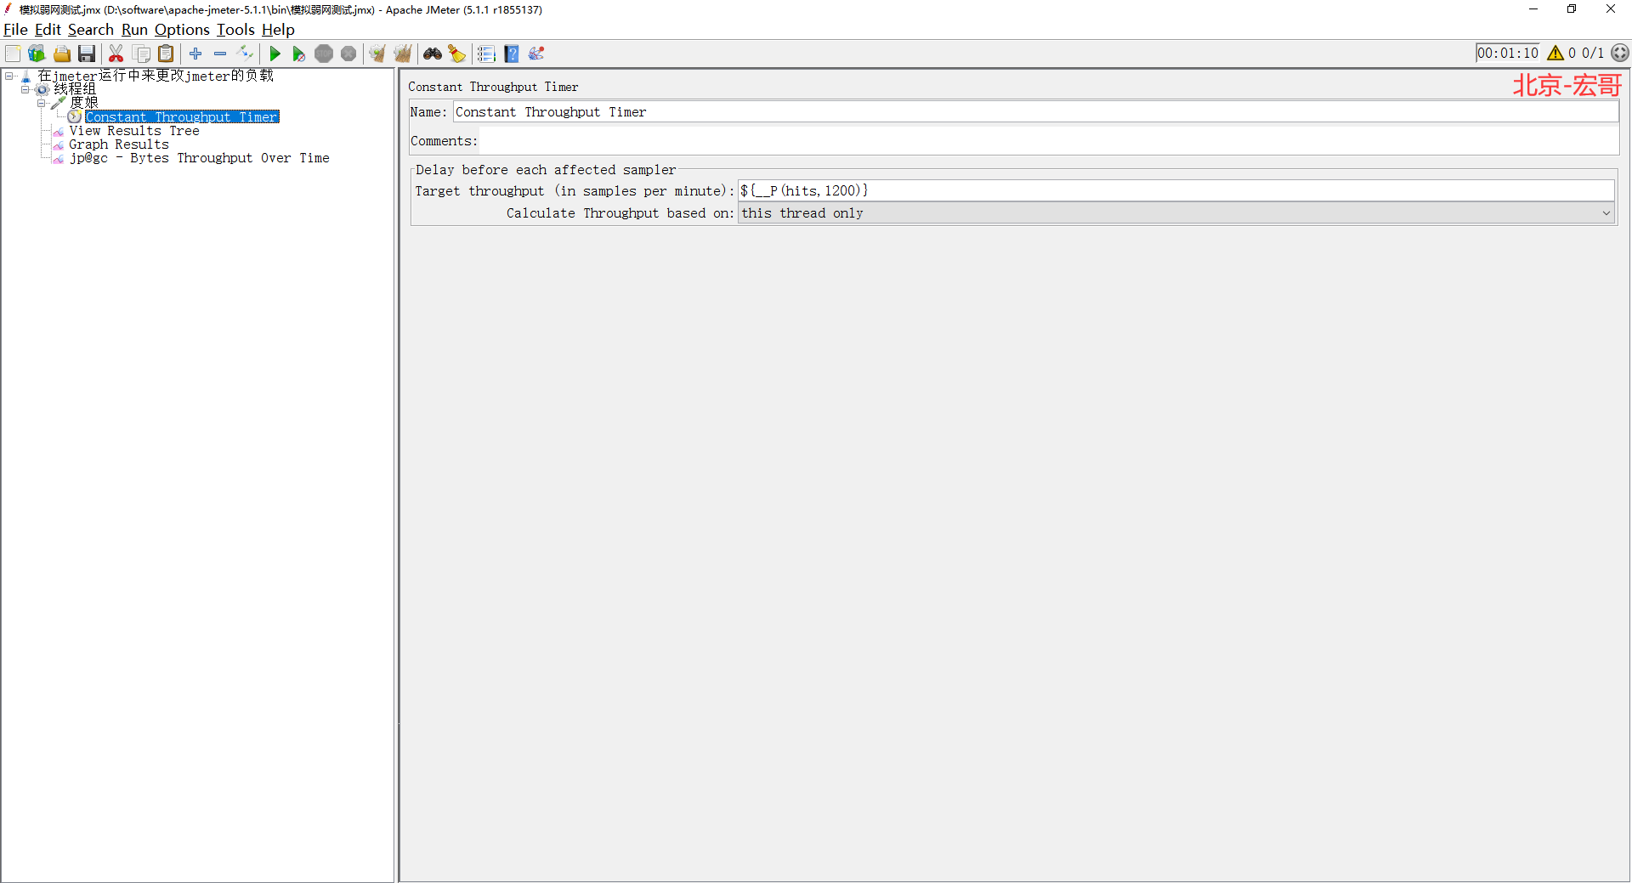Open the Search menu
1632x883 pixels.
[91, 30]
